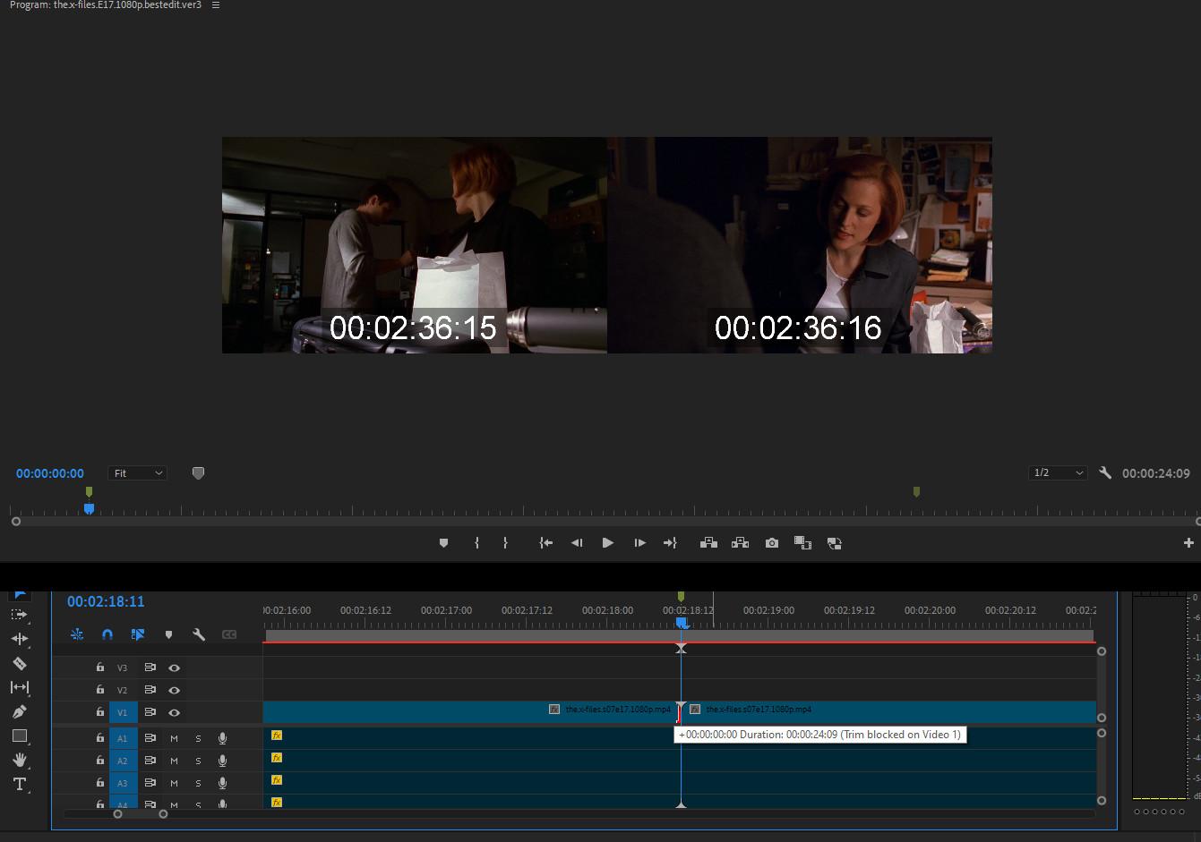Play the sequence in Program monitor
Viewport: 1201px width, 842px height.
[608, 543]
